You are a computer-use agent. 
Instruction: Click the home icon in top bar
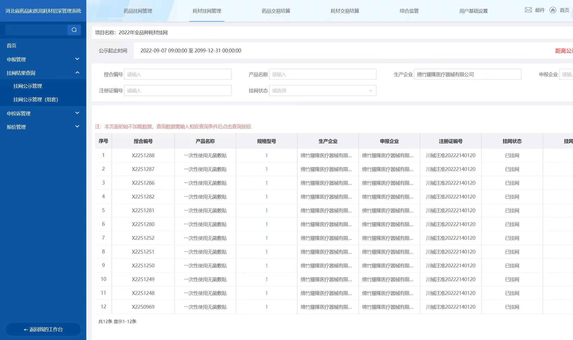point(553,10)
